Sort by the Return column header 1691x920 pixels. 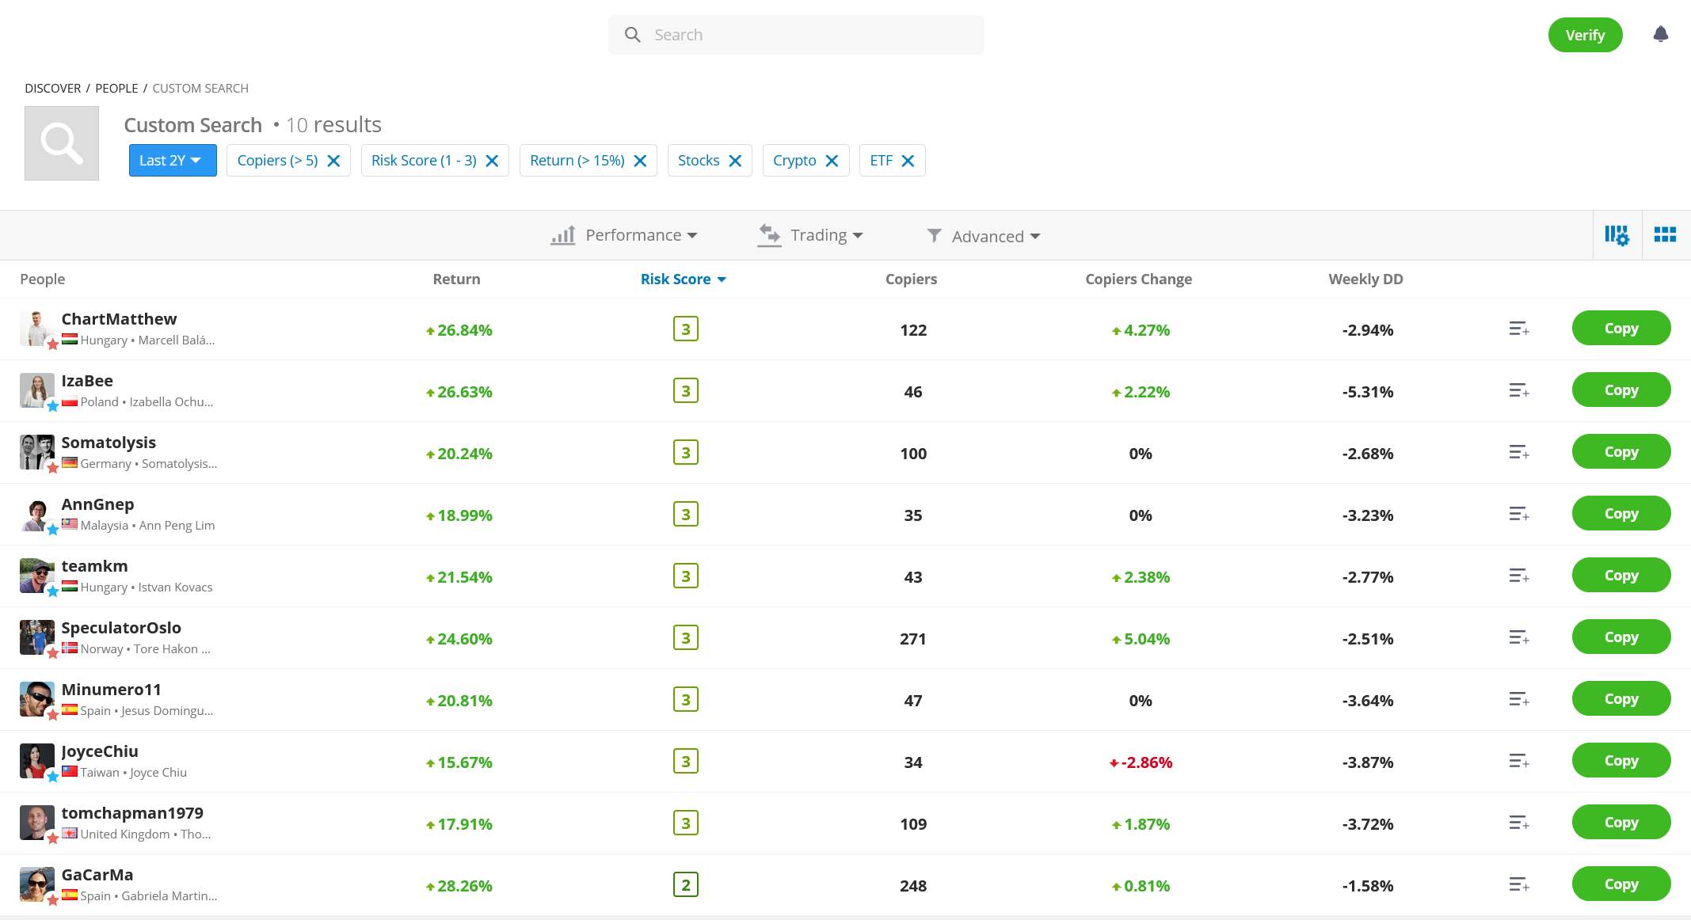[x=456, y=279]
